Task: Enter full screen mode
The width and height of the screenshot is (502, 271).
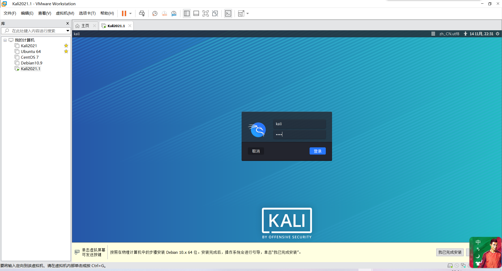Action: (x=206, y=13)
